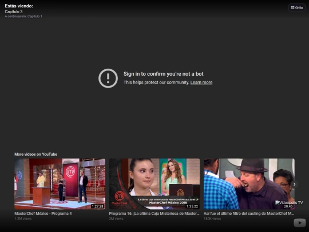Click title Programa 16: ¡La última Caja Misteriosa

[154, 214]
